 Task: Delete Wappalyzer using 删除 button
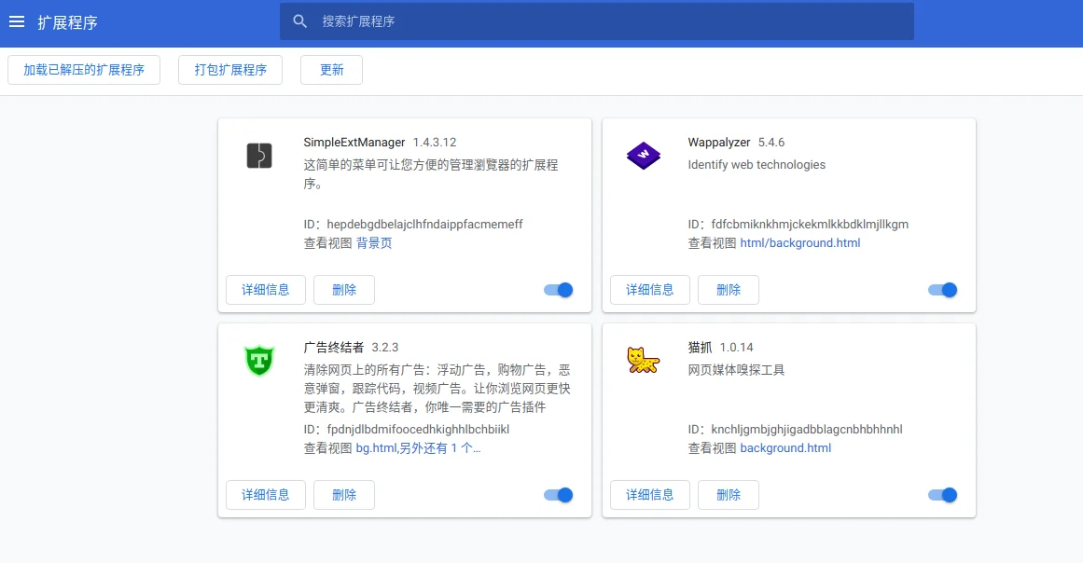[x=729, y=290]
